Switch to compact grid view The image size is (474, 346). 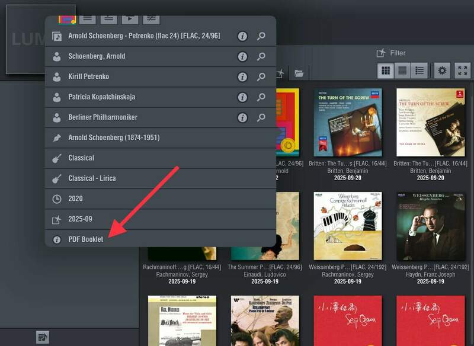(403, 71)
